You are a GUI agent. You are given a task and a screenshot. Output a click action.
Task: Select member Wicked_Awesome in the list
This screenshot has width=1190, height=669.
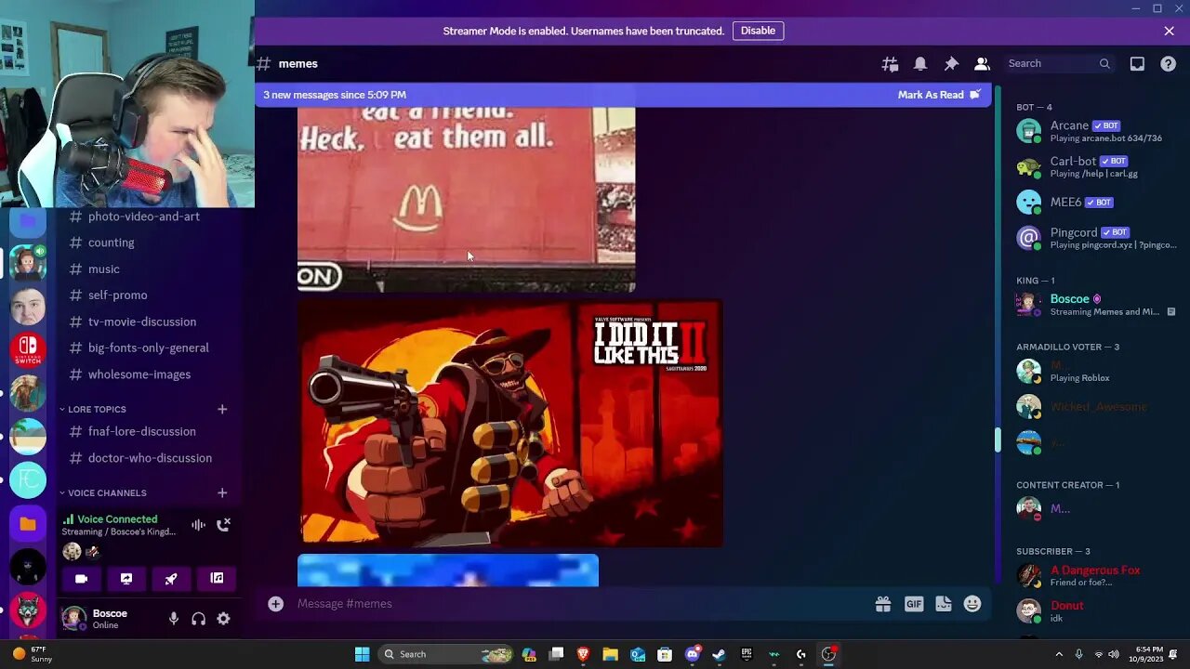pyautogui.click(x=1093, y=407)
